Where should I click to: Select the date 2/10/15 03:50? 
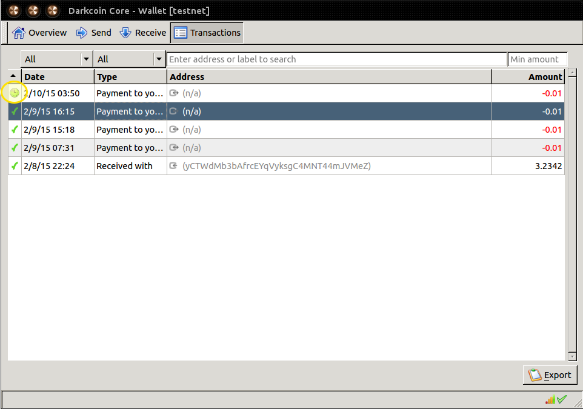click(x=52, y=93)
